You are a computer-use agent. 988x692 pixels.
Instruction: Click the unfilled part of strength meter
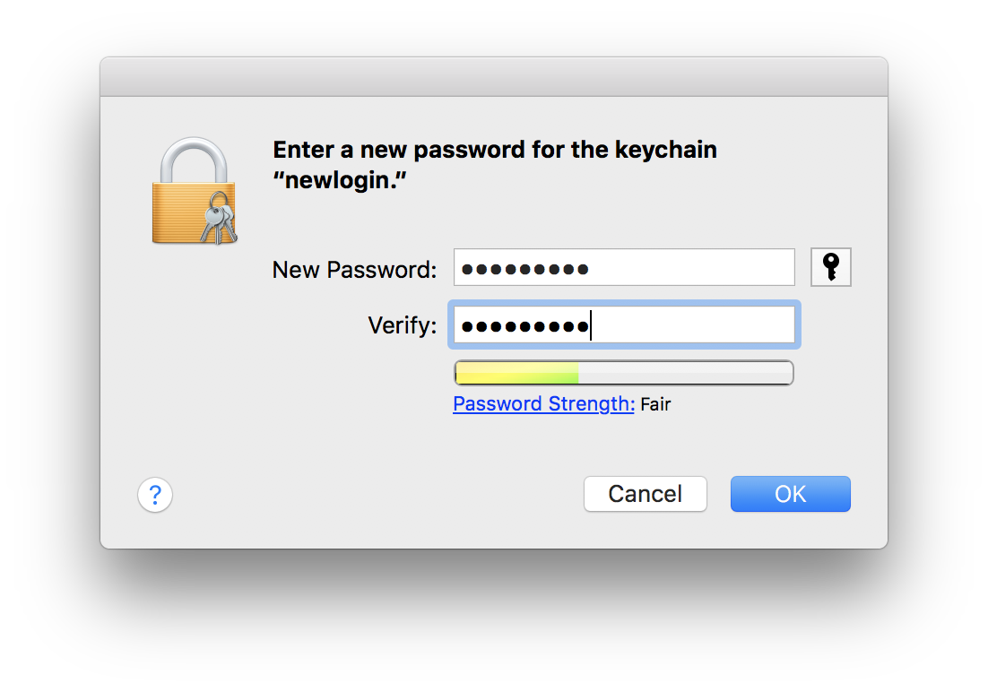click(686, 373)
